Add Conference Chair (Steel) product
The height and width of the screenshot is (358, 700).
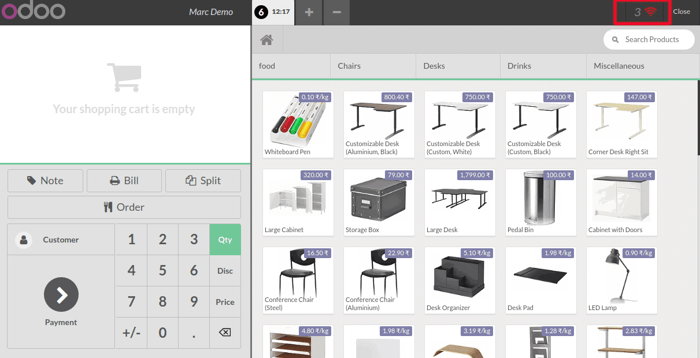point(298,280)
